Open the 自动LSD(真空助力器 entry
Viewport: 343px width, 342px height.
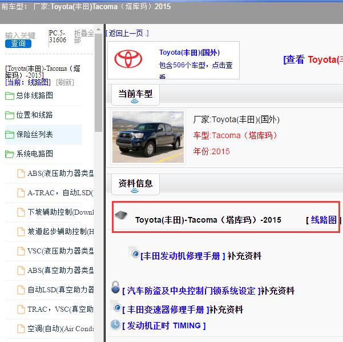(60, 289)
